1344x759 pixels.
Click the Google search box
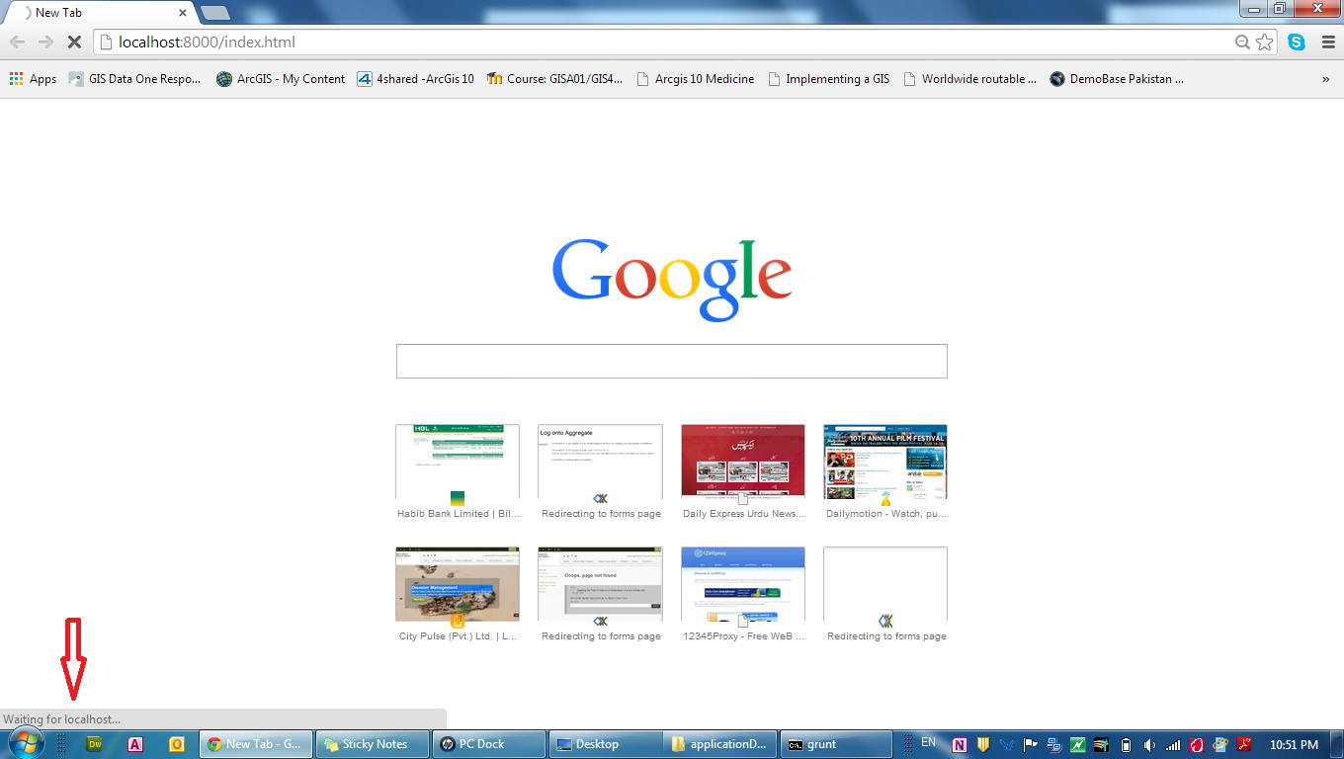pyautogui.click(x=671, y=361)
